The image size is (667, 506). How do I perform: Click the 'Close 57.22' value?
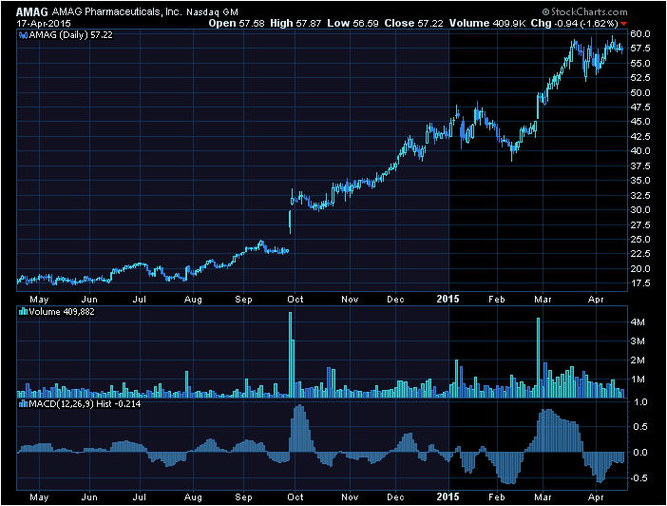click(x=413, y=24)
